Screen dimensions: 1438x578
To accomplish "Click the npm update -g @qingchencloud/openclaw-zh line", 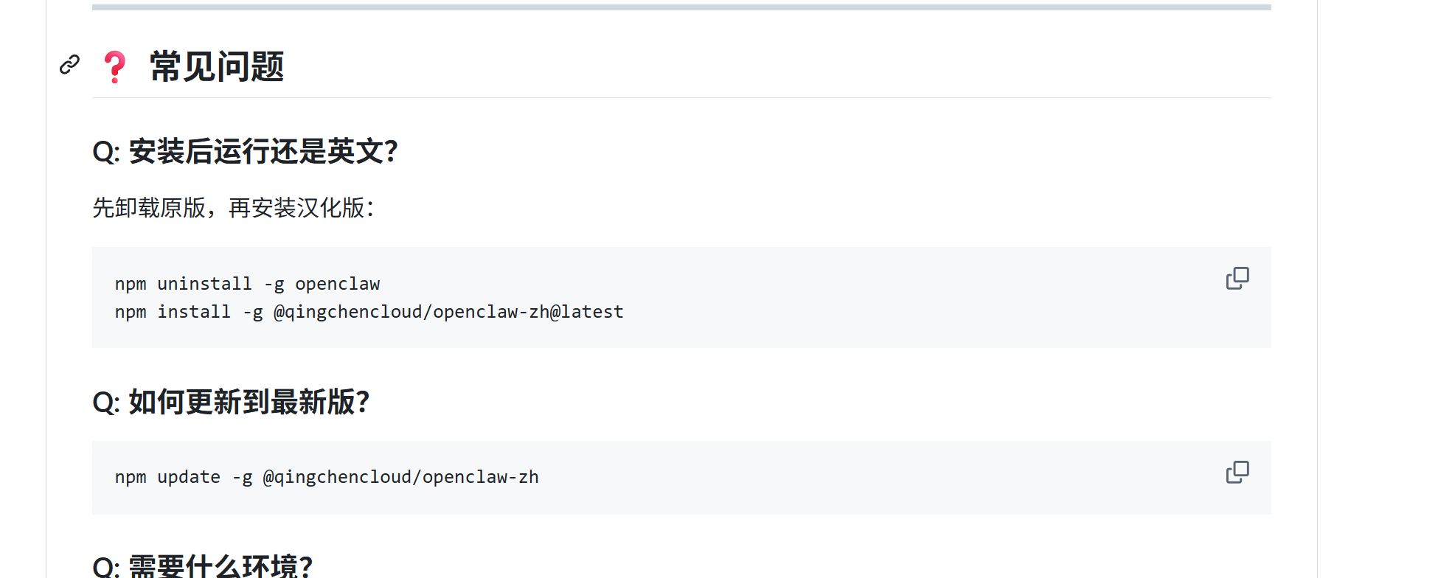I will [327, 477].
